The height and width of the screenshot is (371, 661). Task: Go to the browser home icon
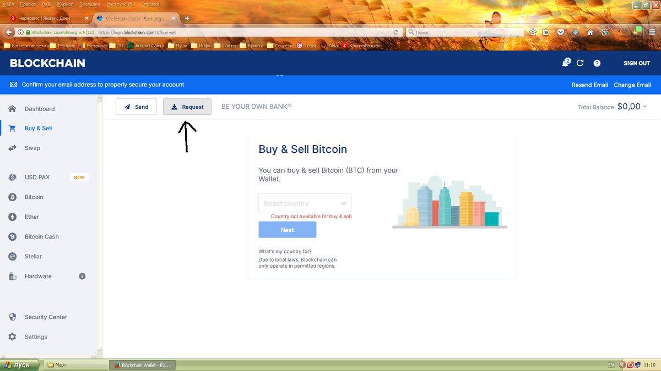590,32
